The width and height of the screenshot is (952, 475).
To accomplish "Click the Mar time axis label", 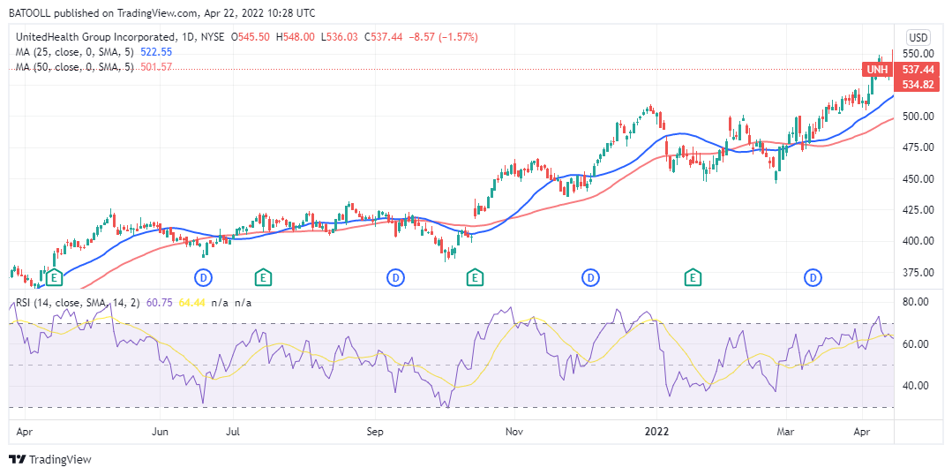I will (786, 433).
